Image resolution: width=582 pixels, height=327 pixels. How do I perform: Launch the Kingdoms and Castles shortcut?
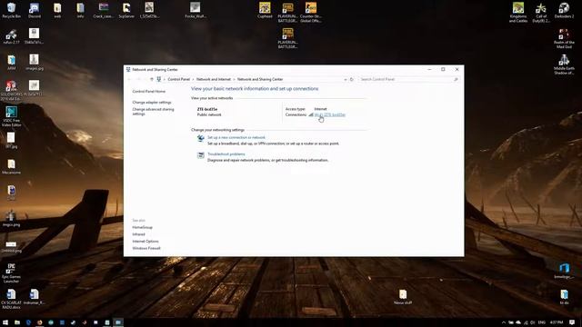[518, 12]
